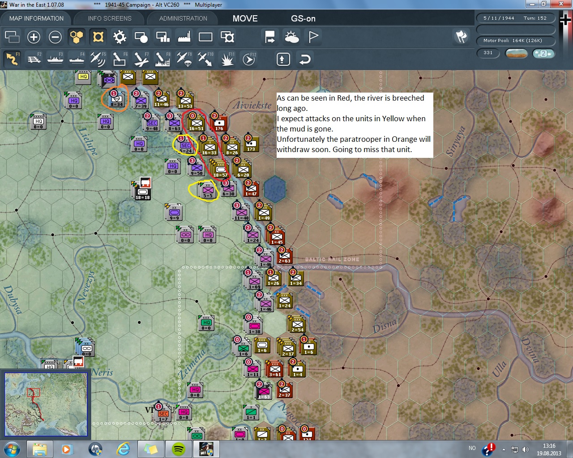
Task: Select the red 3=61 Soviet unit counter
Action: [x=275, y=369]
